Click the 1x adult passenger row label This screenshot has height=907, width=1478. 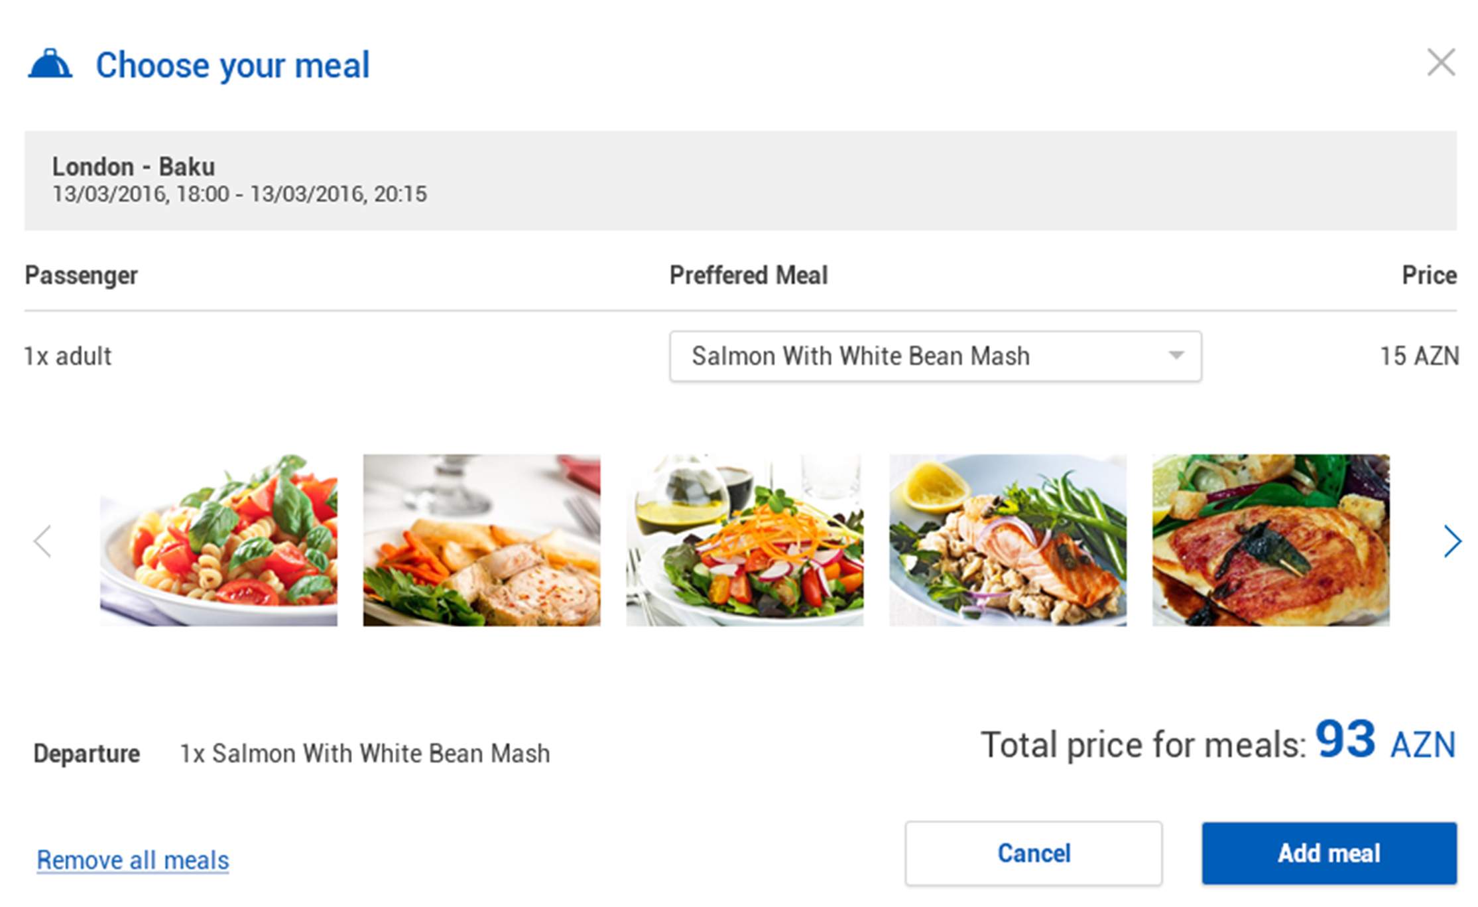click(x=68, y=356)
